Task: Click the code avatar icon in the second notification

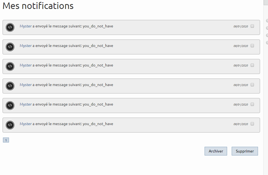Action: (10, 47)
